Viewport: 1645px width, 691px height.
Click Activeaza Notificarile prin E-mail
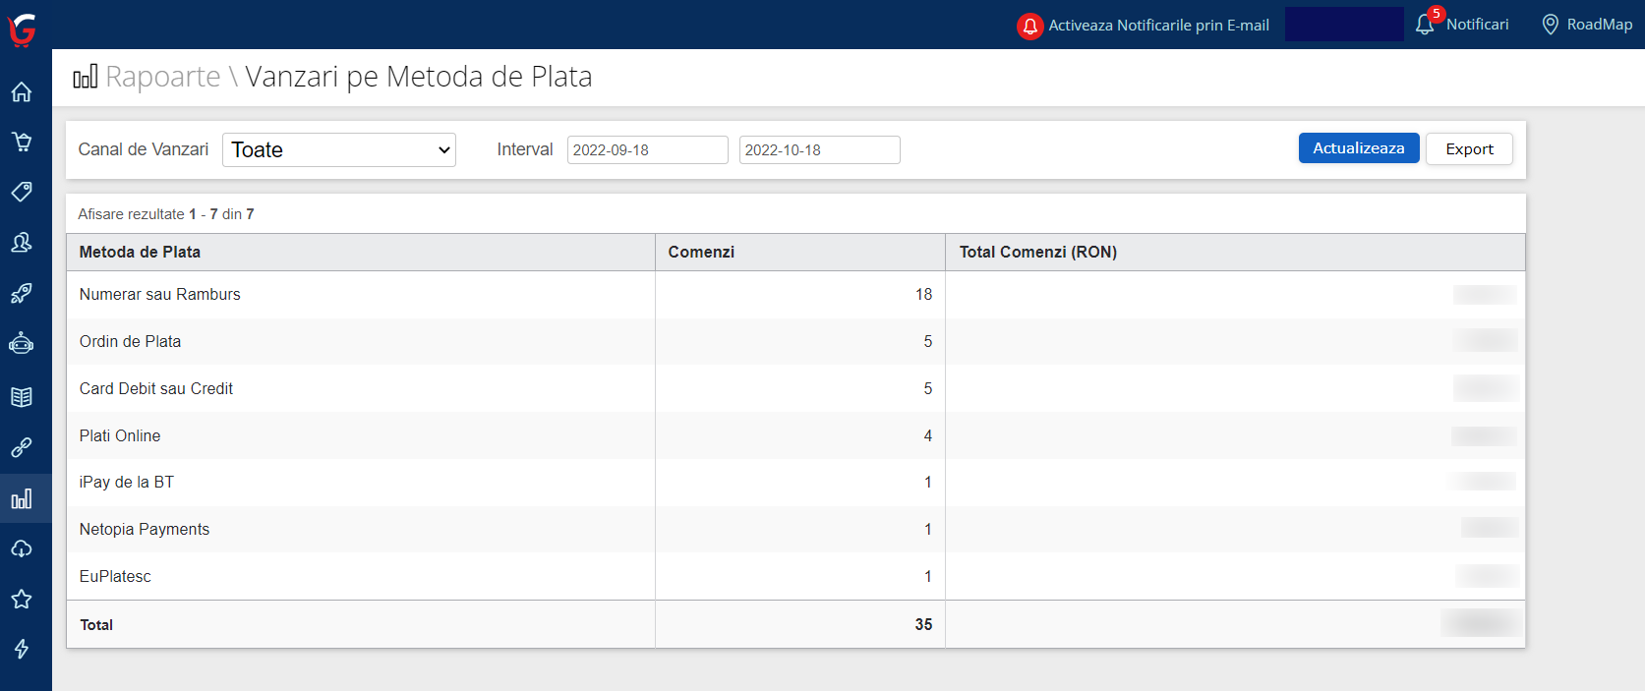[x=1144, y=26]
